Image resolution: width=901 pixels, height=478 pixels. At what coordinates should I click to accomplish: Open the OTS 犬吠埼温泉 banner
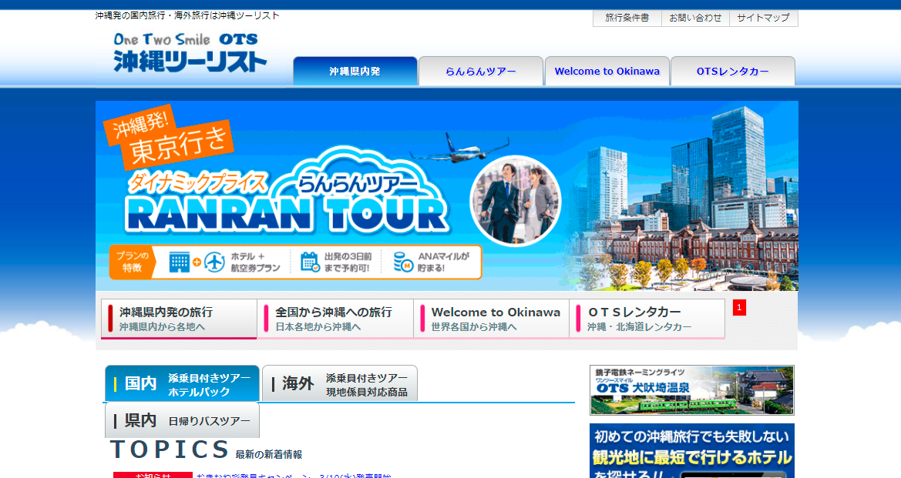tap(692, 390)
